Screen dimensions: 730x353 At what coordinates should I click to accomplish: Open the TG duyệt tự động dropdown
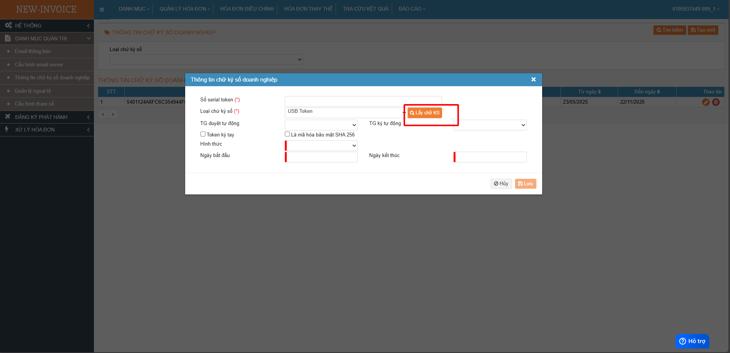[x=321, y=125]
